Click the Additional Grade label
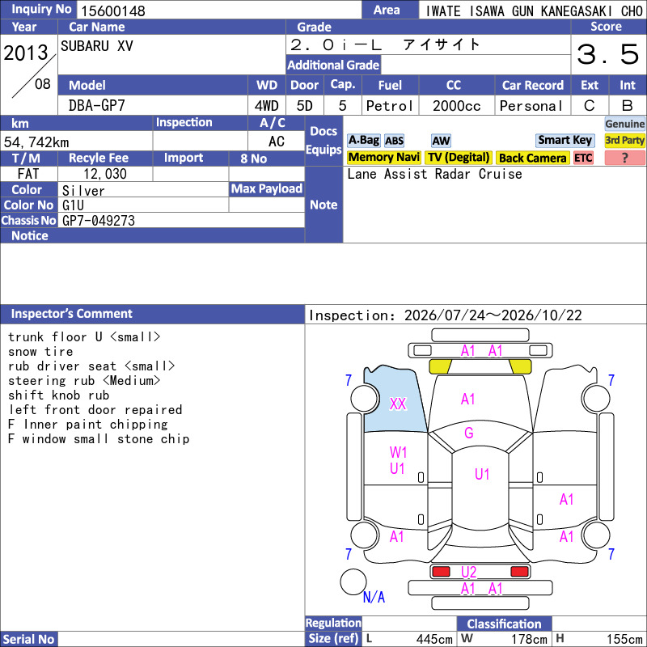 (x=333, y=66)
